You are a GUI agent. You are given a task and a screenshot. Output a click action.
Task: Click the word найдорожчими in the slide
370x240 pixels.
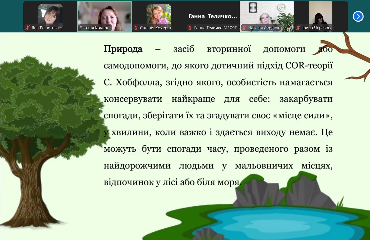(137, 166)
